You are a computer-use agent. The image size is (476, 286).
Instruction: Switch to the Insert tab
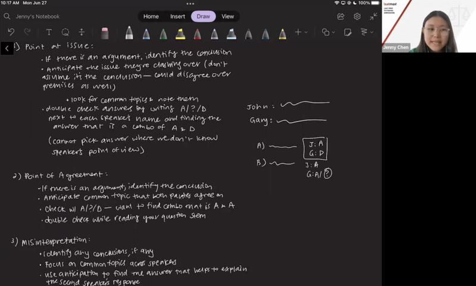[177, 17]
